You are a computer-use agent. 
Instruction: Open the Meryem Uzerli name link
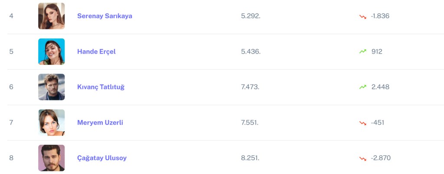pos(100,122)
